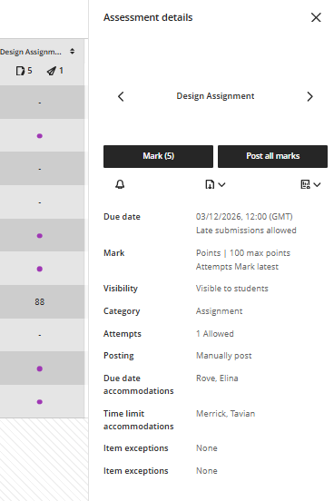This screenshot has height=501, width=334.
Task: Click Manually post value
Action: point(224,356)
